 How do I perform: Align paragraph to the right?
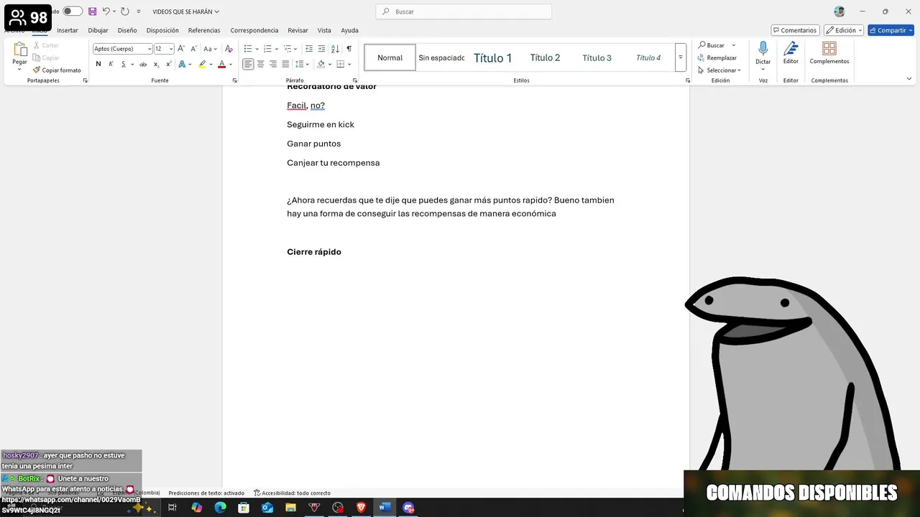tap(273, 64)
